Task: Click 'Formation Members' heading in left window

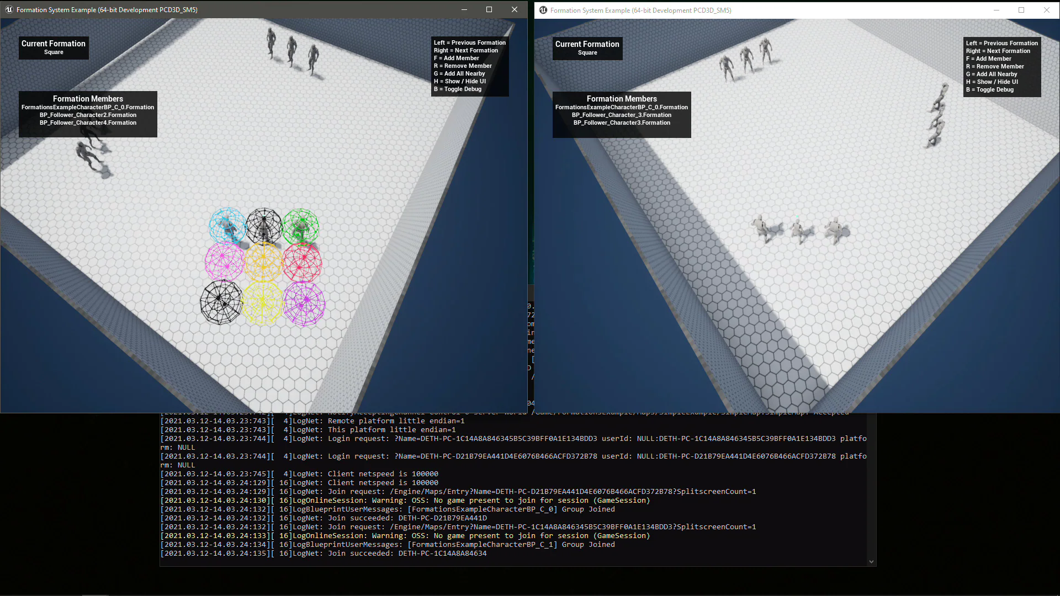Action: click(88, 99)
